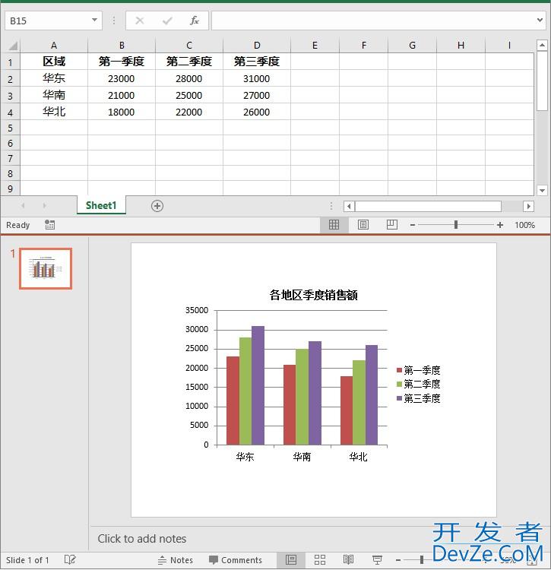Open the Name Box dropdown arrow
Viewport: 551px width, 570px height.
click(x=94, y=20)
